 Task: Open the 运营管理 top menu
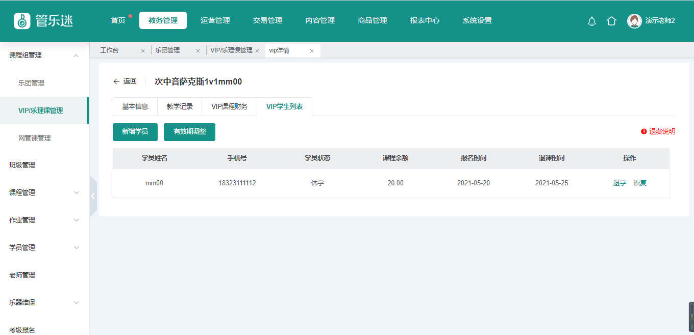215,21
